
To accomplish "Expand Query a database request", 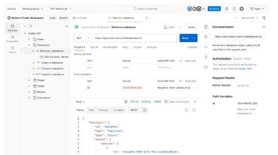I will tap(34, 63).
